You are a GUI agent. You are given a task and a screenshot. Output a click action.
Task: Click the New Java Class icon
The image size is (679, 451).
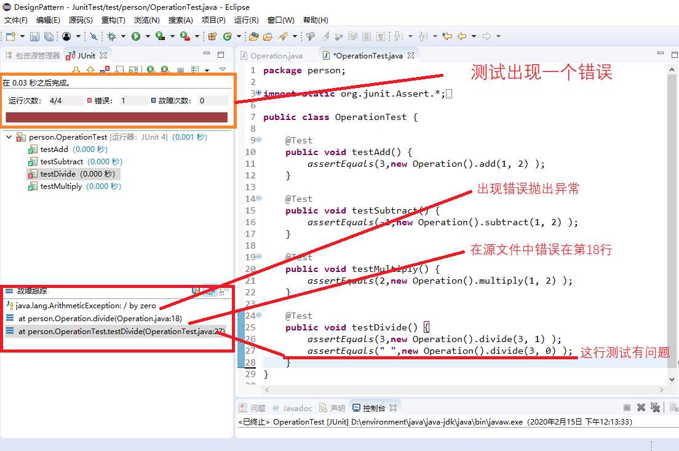point(228,36)
